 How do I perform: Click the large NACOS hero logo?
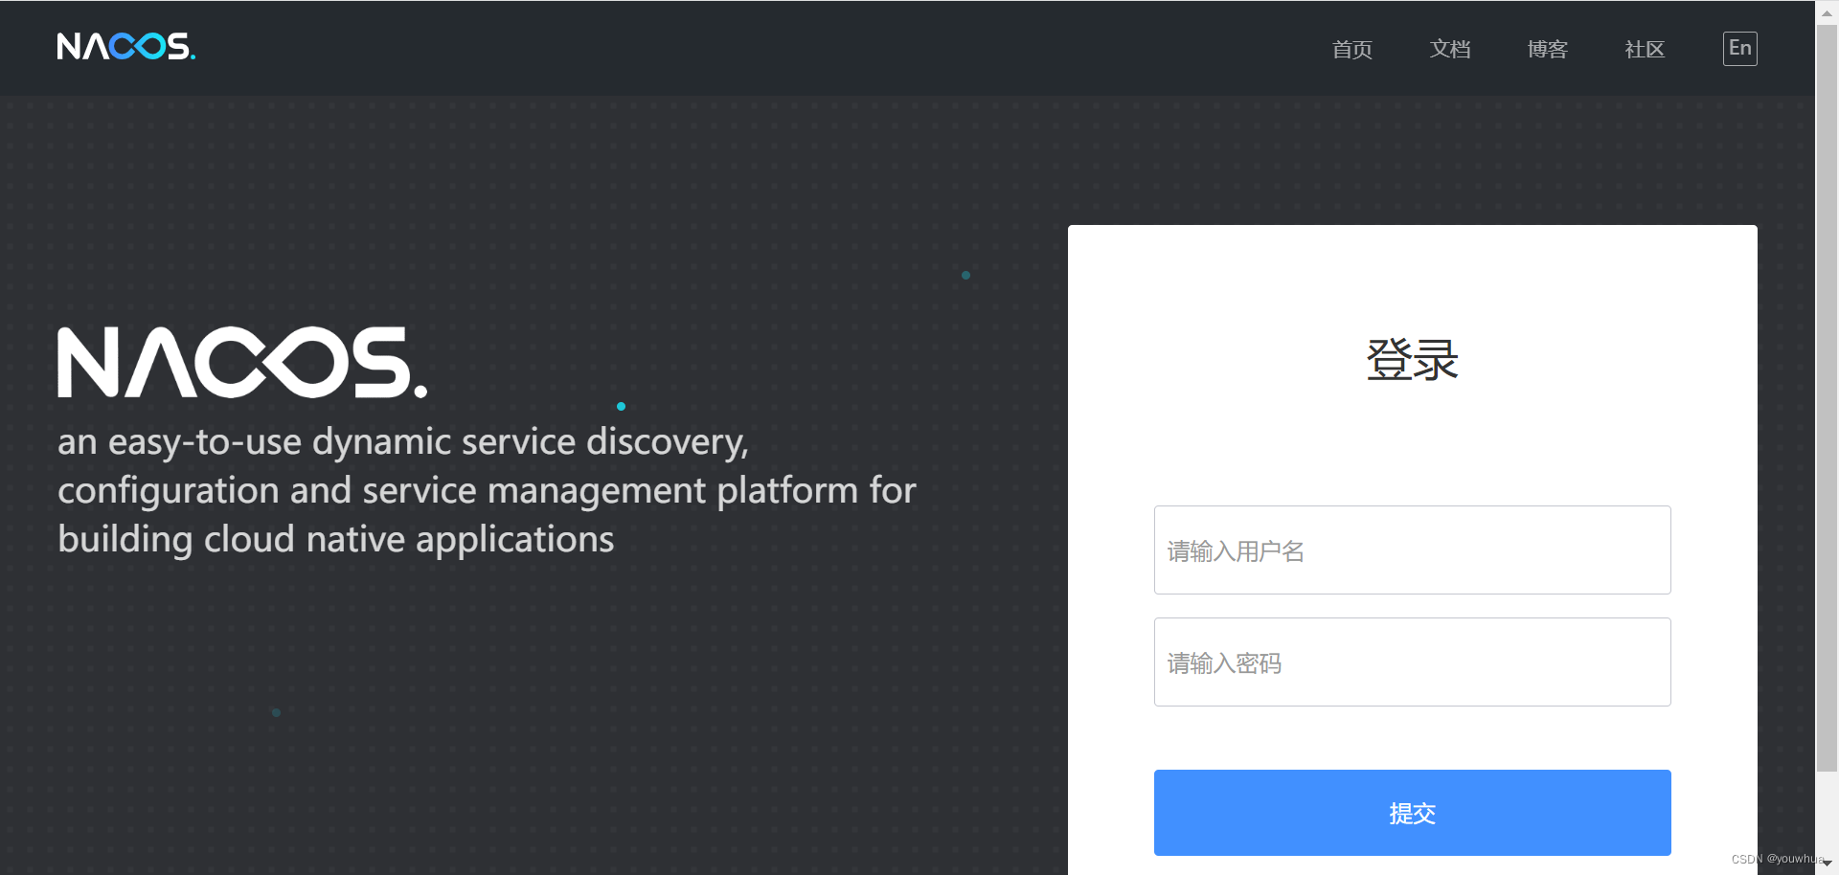point(242,362)
